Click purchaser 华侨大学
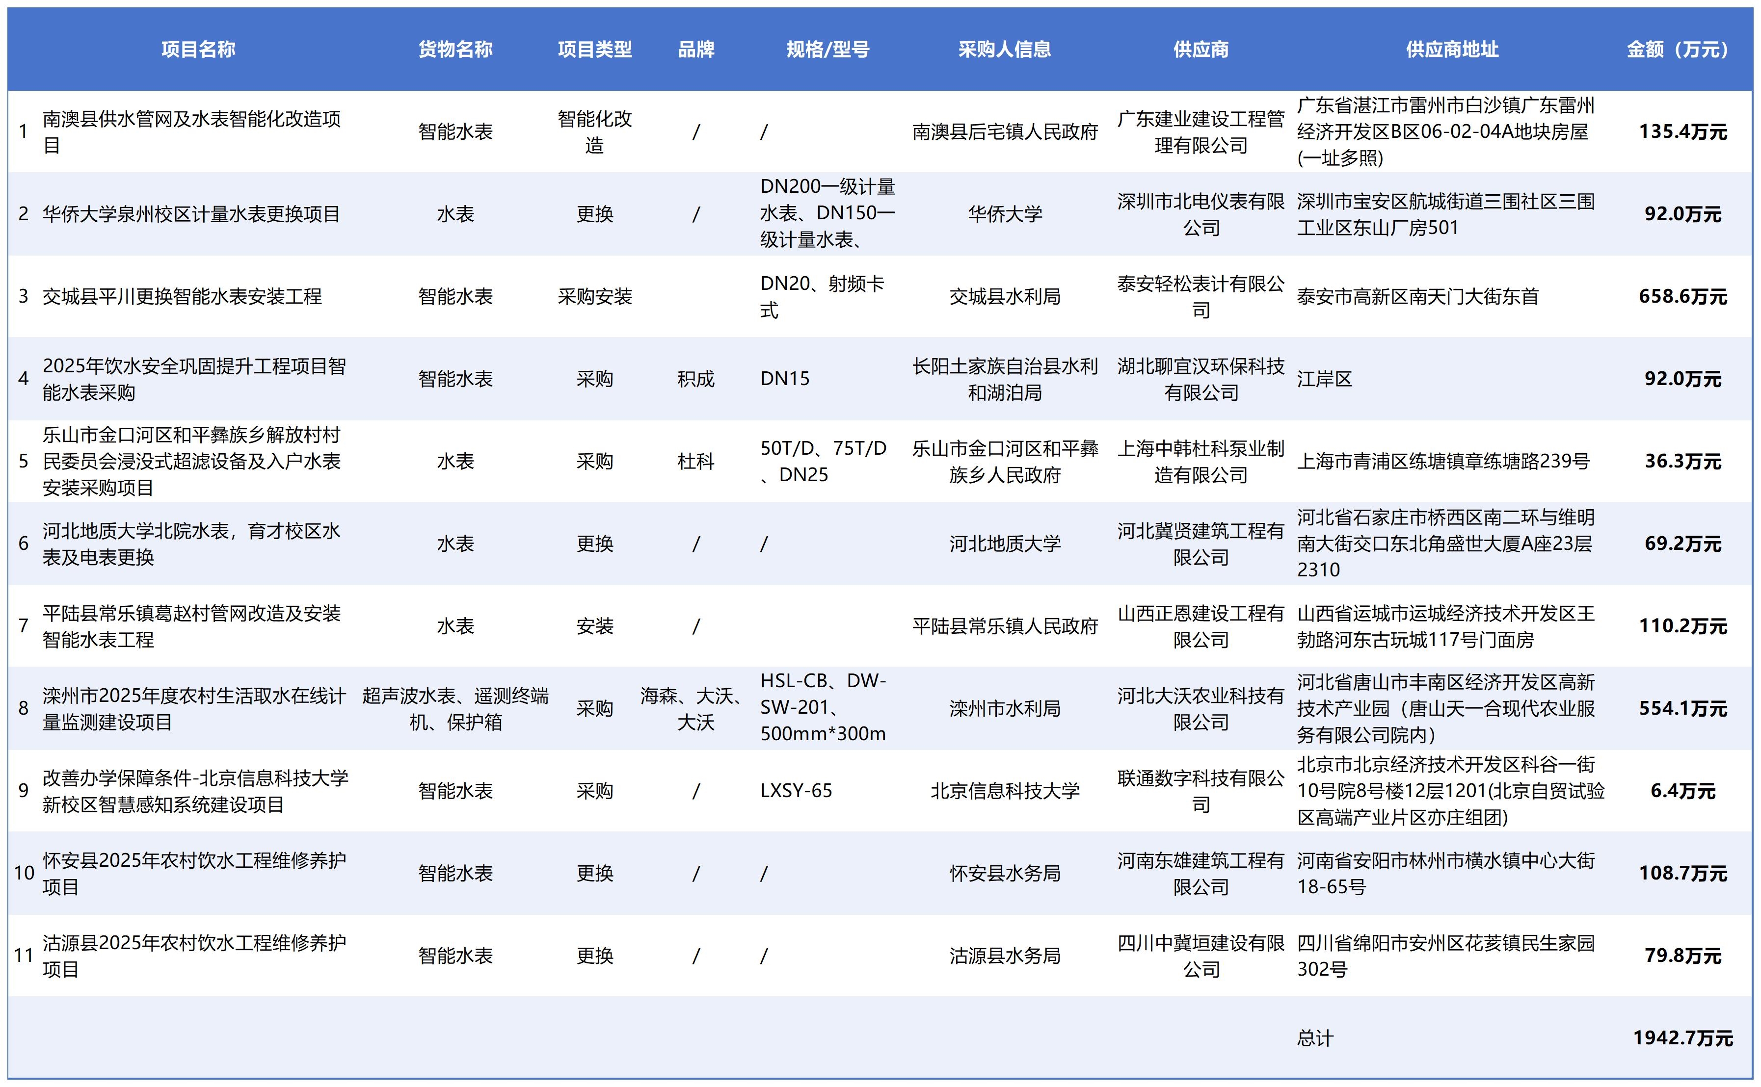1761x1087 pixels. click(1005, 214)
